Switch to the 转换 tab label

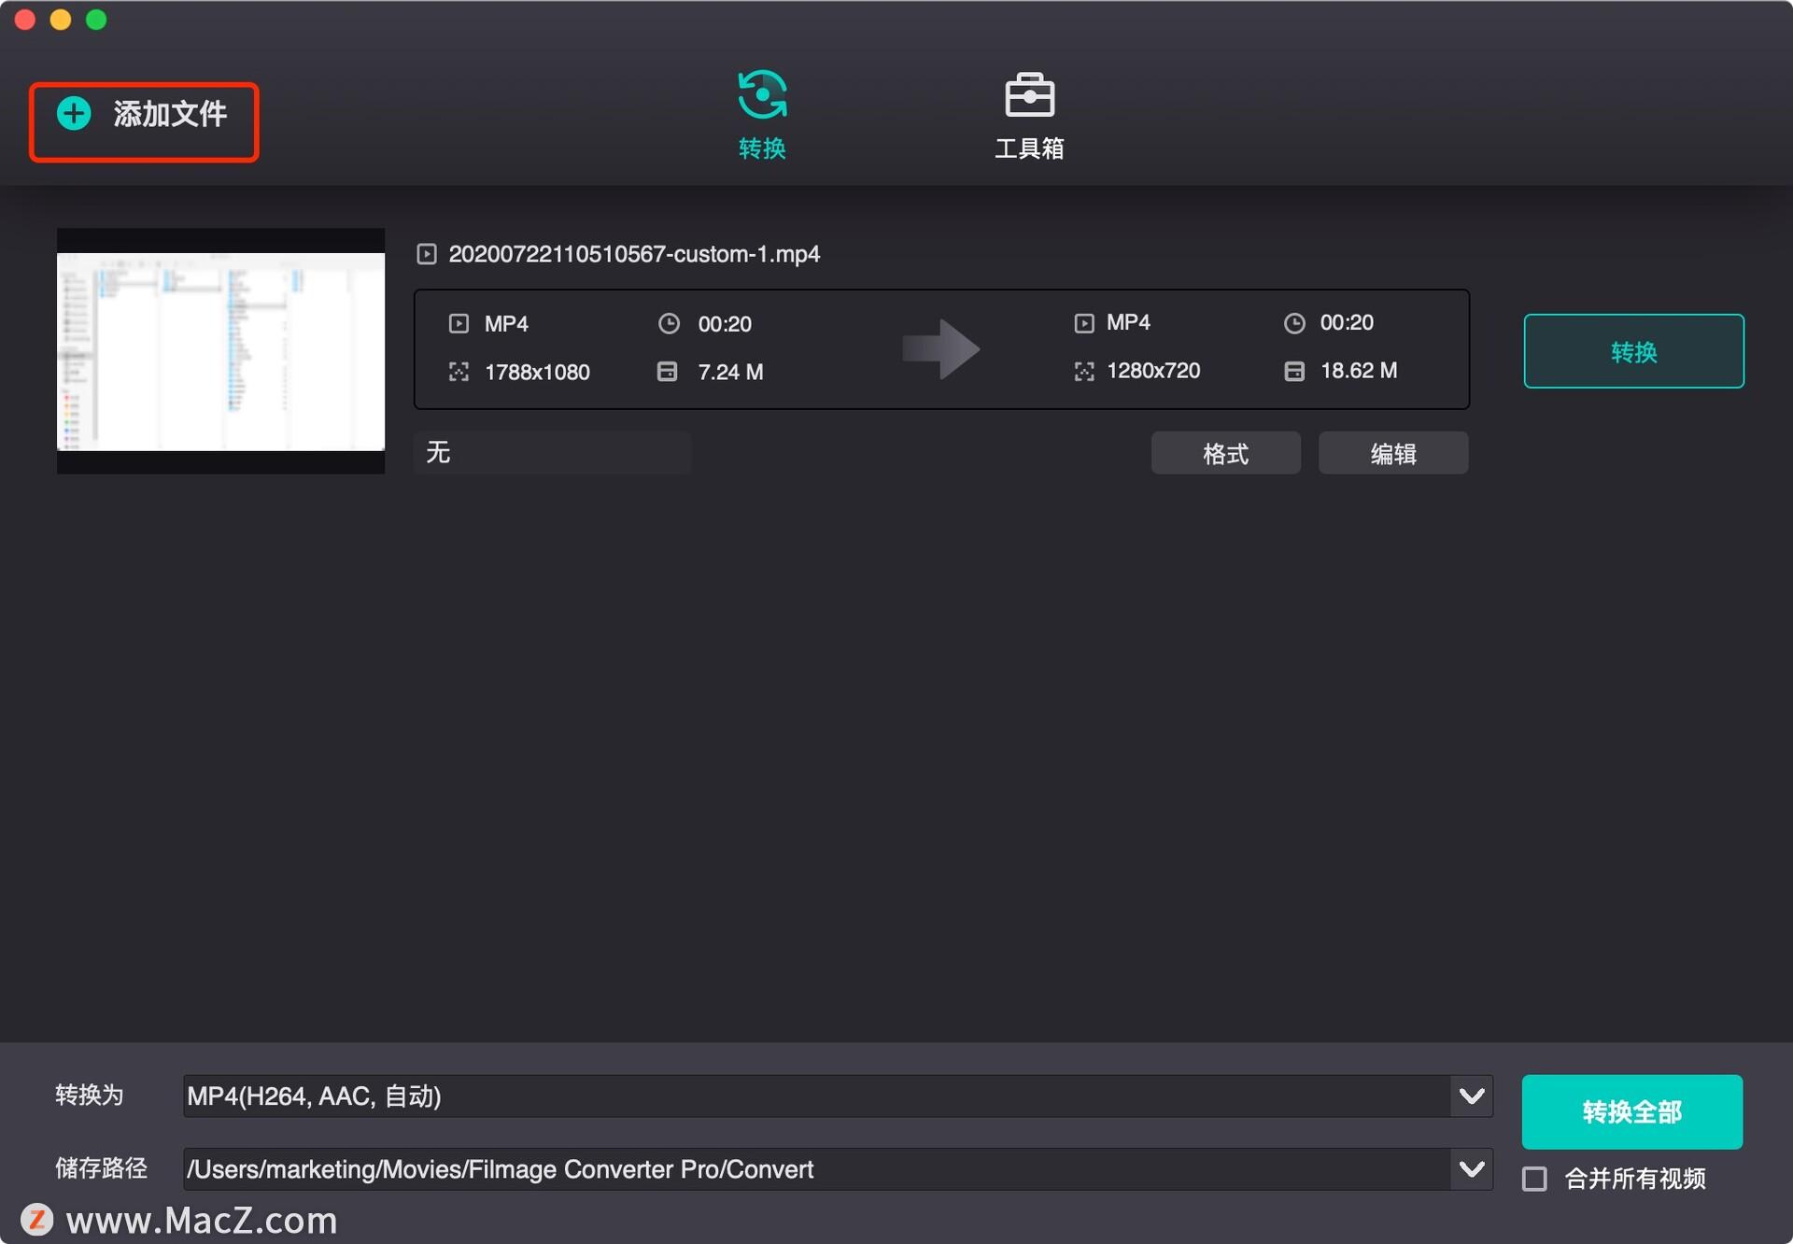pos(762,148)
